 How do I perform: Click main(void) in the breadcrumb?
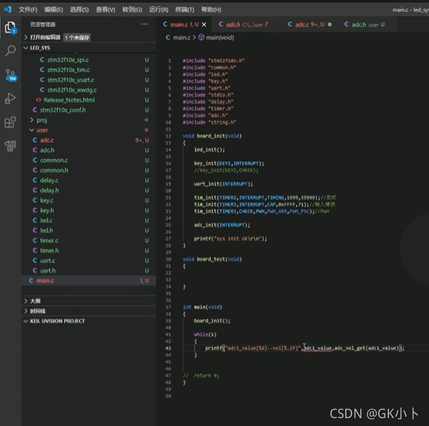click(x=220, y=37)
